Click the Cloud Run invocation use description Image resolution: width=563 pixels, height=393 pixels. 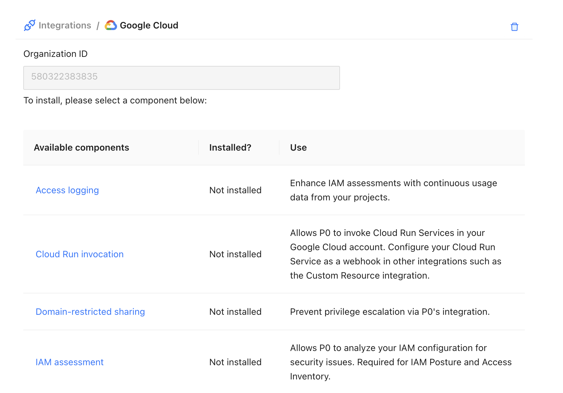point(395,254)
